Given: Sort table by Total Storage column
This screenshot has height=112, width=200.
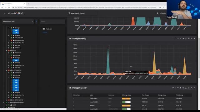Looking at the screenshot, I should pos(180,95).
